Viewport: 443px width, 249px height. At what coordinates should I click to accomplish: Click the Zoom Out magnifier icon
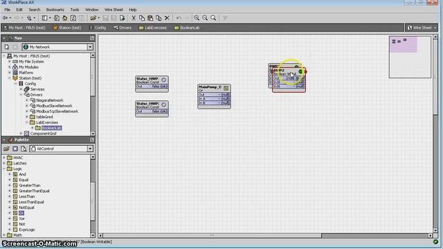click(205, 18)
